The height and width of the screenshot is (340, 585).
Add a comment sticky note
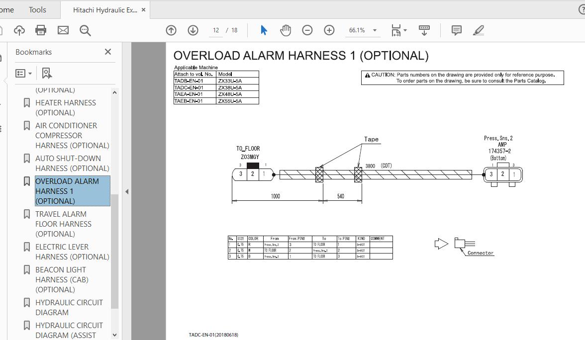coord(456,30)
